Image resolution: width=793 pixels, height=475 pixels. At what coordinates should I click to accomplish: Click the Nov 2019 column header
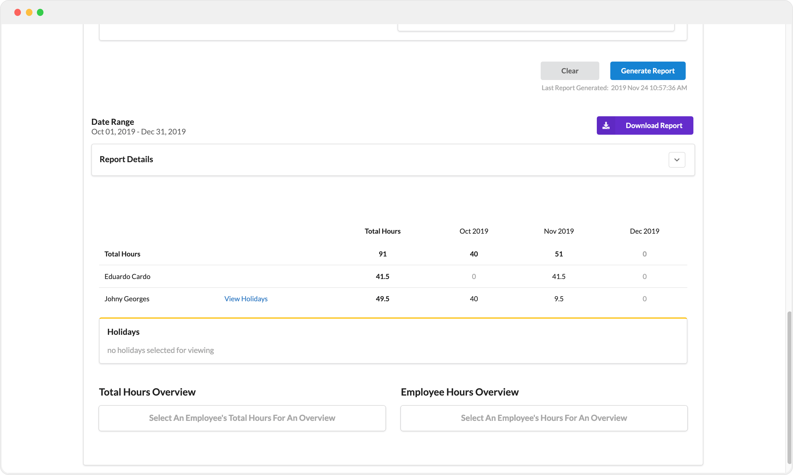559,231
